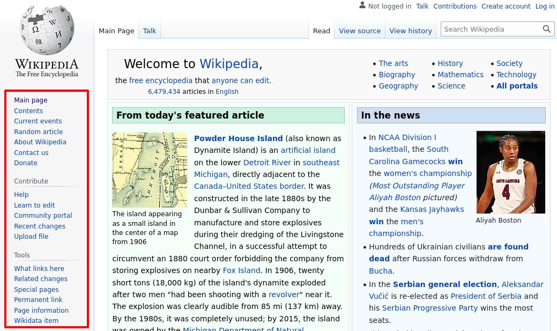The height and width of the screenshot is (331, 557).
Task: Open the View source tab
Action: [x=360, y=31]
